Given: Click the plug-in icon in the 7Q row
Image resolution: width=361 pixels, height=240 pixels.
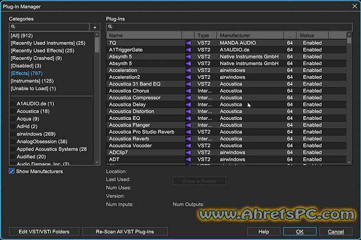Looking at the screenshot, I should pyautogui.click(x=189, y=43).
